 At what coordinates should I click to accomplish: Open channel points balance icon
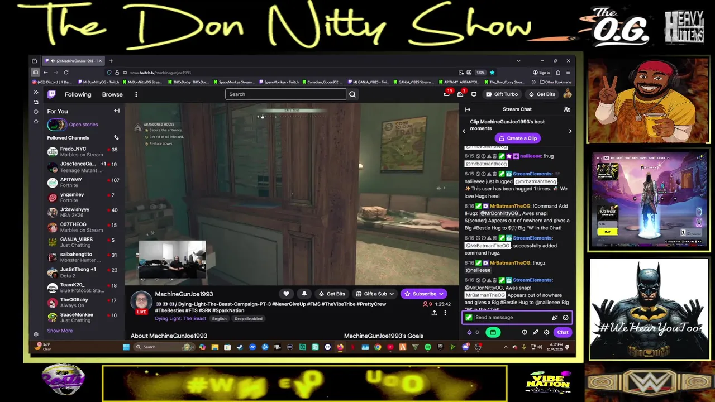[469, 332]
